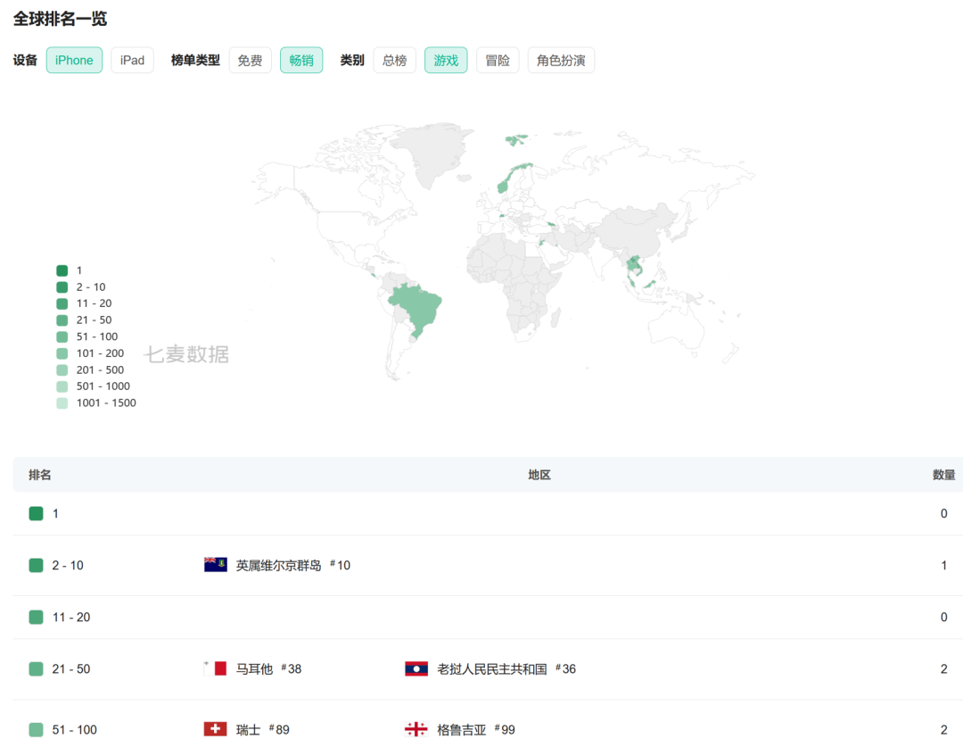Click the 地区 column header
The image size is (963, 747).
(x=539, y=475)
